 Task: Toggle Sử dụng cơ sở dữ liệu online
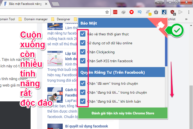83,43
